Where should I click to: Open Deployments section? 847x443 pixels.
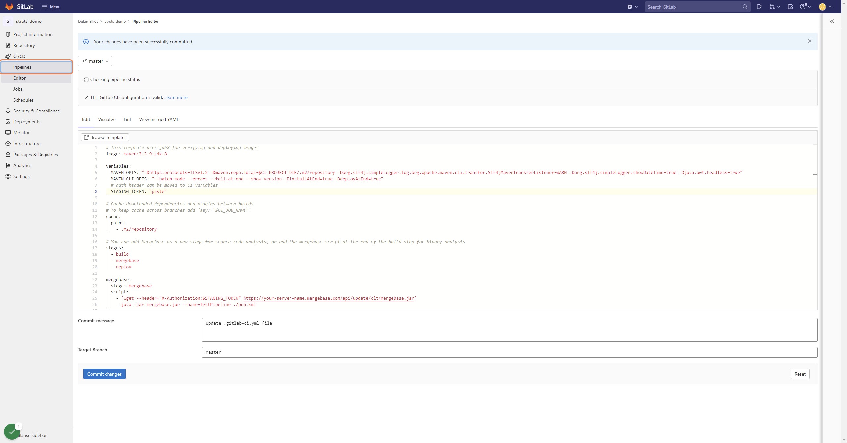tap(36, 122)
